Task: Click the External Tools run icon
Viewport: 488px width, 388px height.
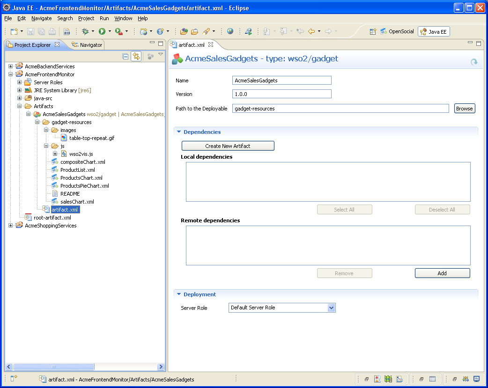Action: point(118,31)
